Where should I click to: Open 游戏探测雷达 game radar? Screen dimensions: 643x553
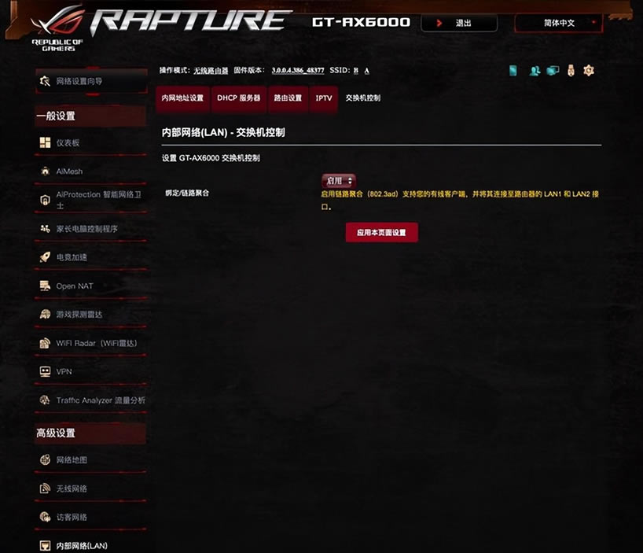tap(91, 314)
